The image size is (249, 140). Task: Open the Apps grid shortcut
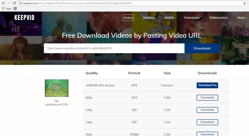7,9
